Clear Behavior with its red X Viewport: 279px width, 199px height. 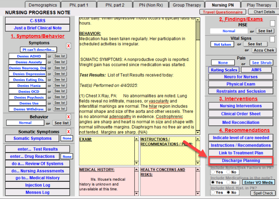(x=68, y=117)
